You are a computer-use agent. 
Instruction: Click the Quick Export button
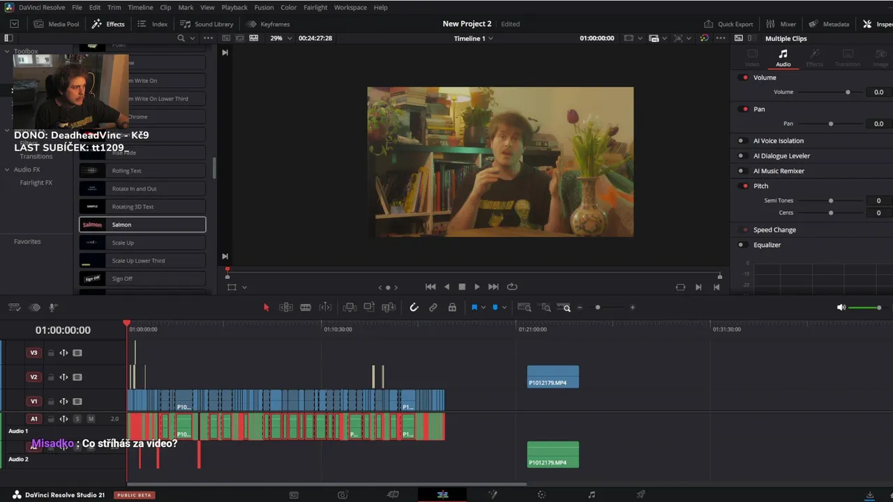point(728,24)
